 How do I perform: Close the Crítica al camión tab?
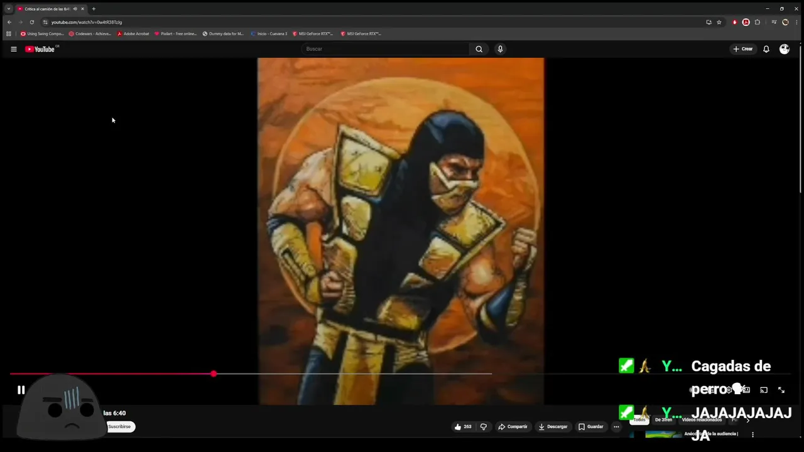[82, 9]
